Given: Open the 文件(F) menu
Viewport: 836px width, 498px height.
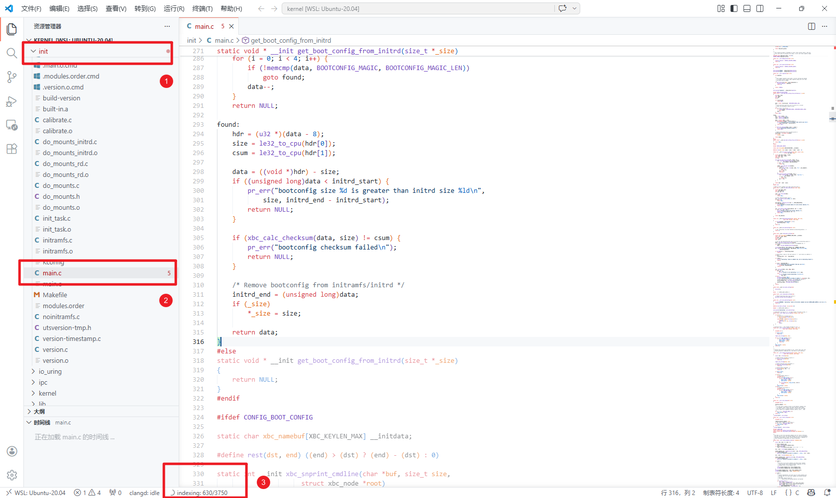Looking at the screenshot, I should tap(31, 8).
